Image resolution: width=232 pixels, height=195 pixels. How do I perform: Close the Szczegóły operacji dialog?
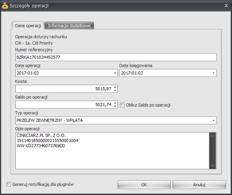[226, 6]
